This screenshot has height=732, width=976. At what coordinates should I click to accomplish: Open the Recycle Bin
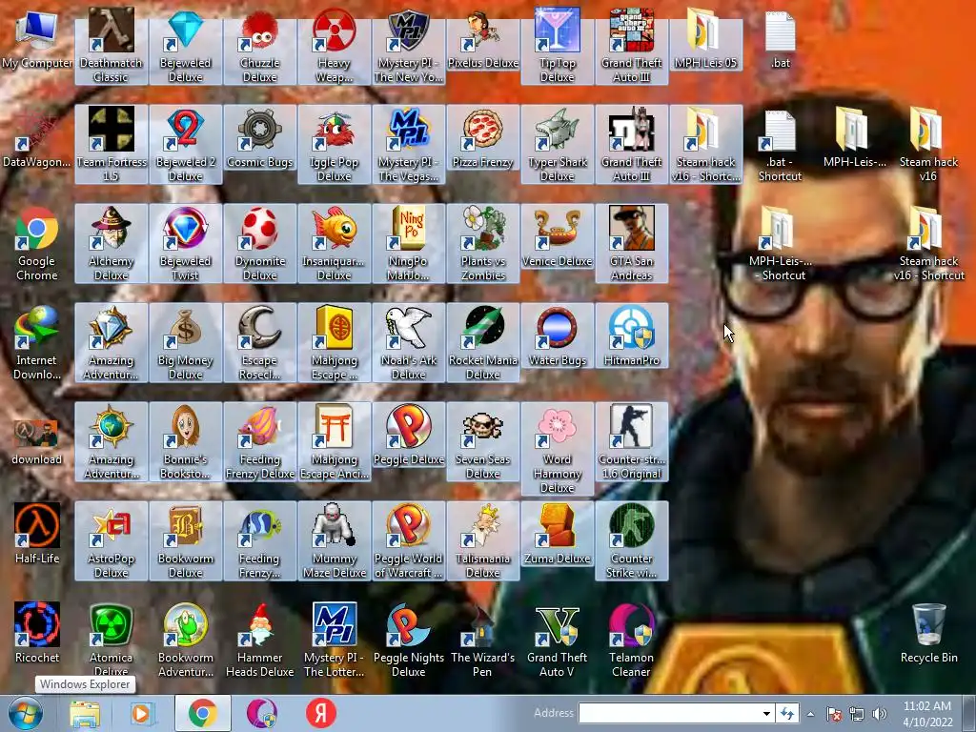(x=928, y=633)
